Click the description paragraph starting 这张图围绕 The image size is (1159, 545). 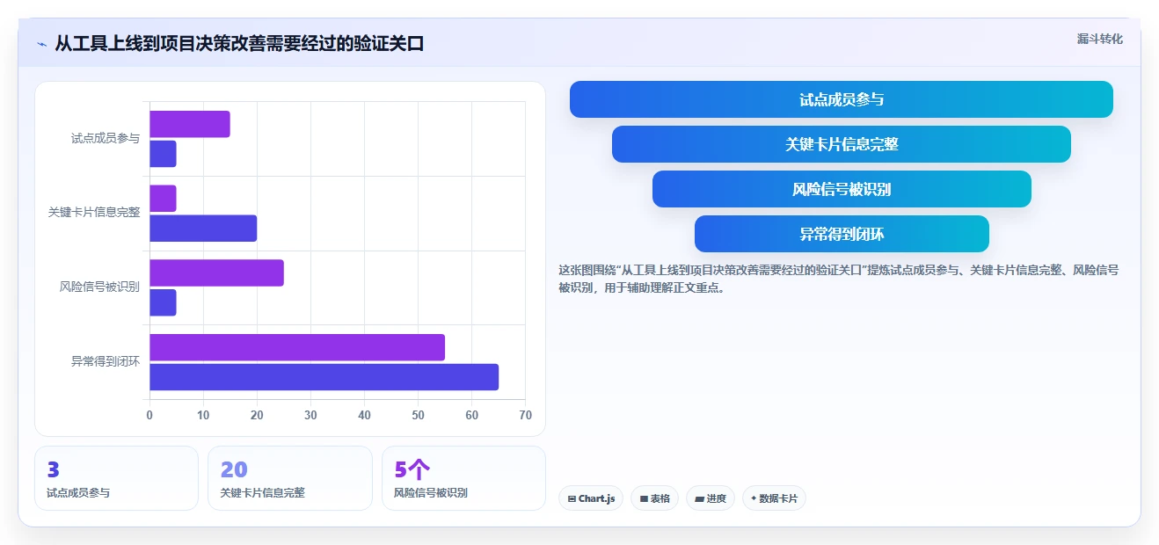pyautogui.click(x=839, y=279)
